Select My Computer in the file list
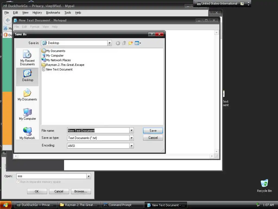The image size is (278, 209). pyautogui.click(x=52, y=56)
